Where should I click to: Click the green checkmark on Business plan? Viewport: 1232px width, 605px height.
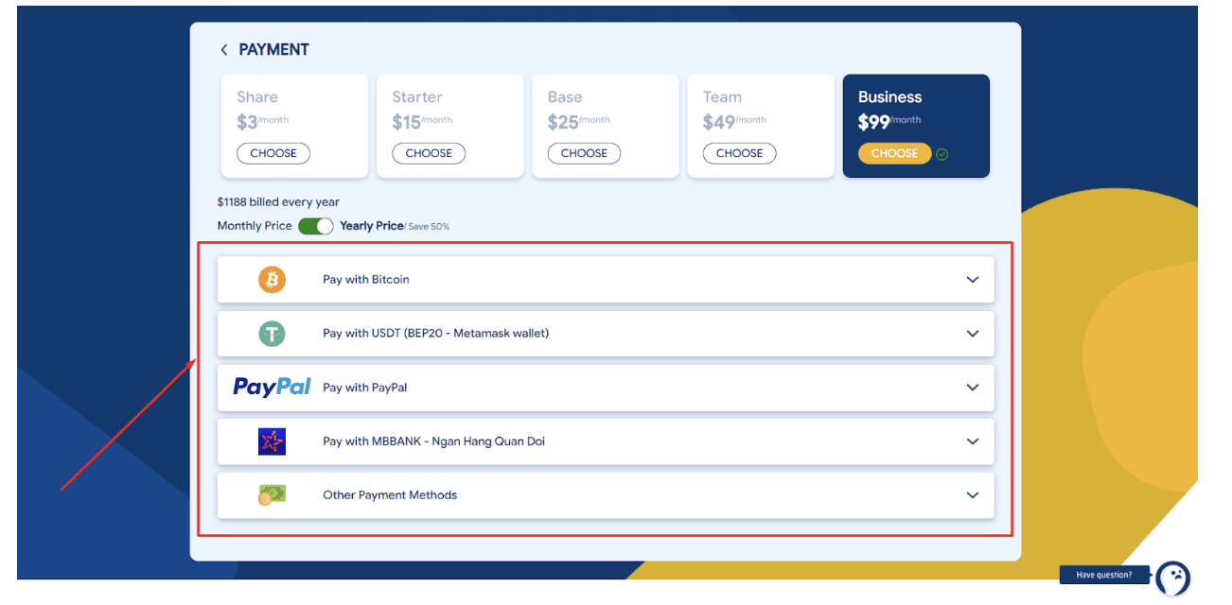pyautogui.click(x=942, y=154)
